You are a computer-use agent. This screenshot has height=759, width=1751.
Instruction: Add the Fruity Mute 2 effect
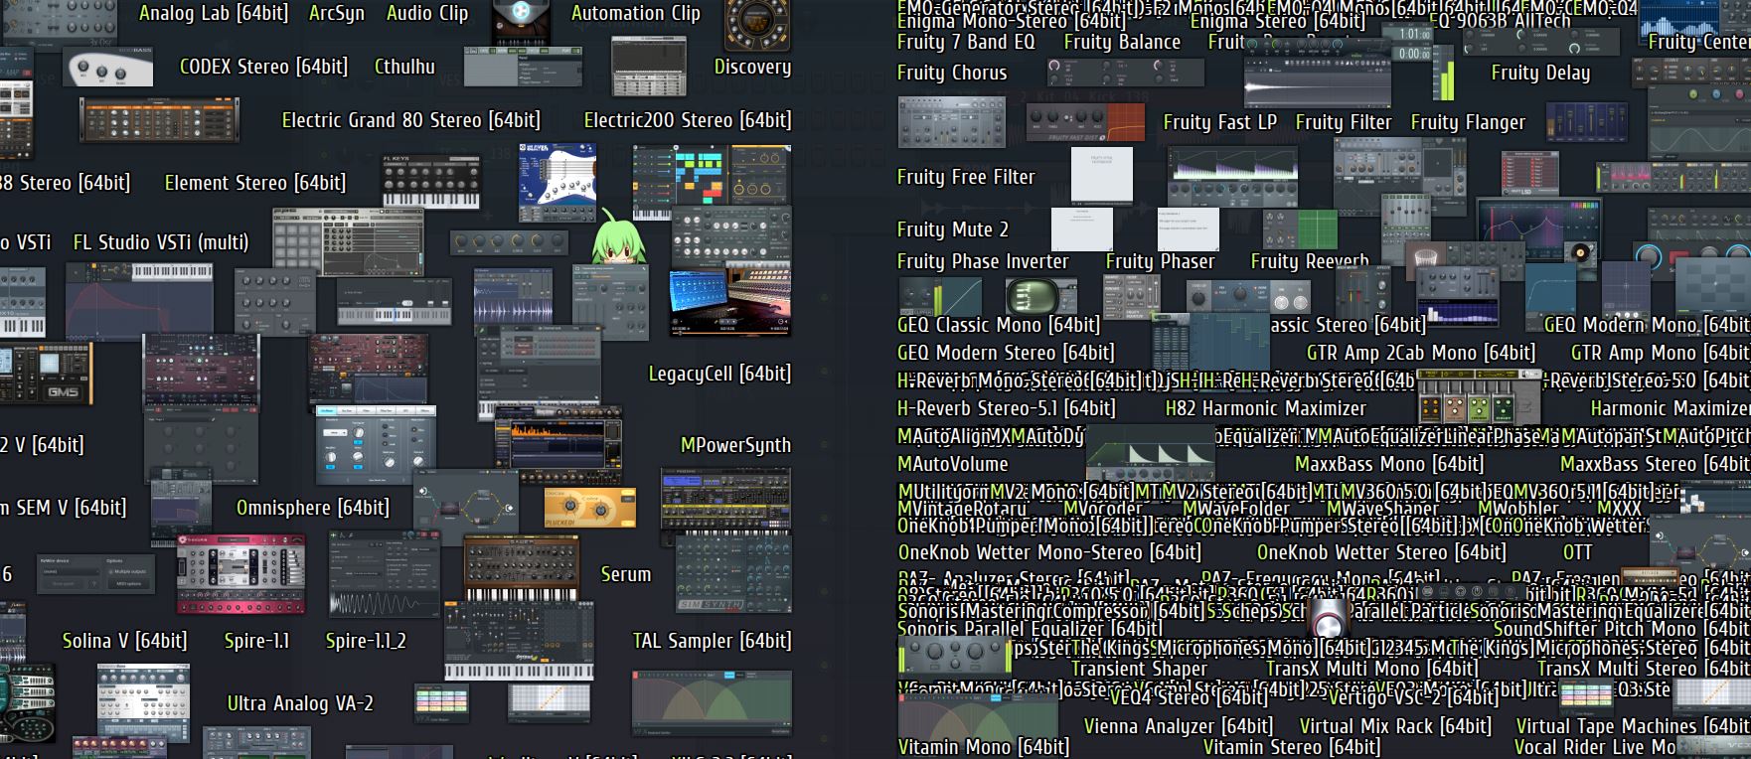click(x=953, y=230)
